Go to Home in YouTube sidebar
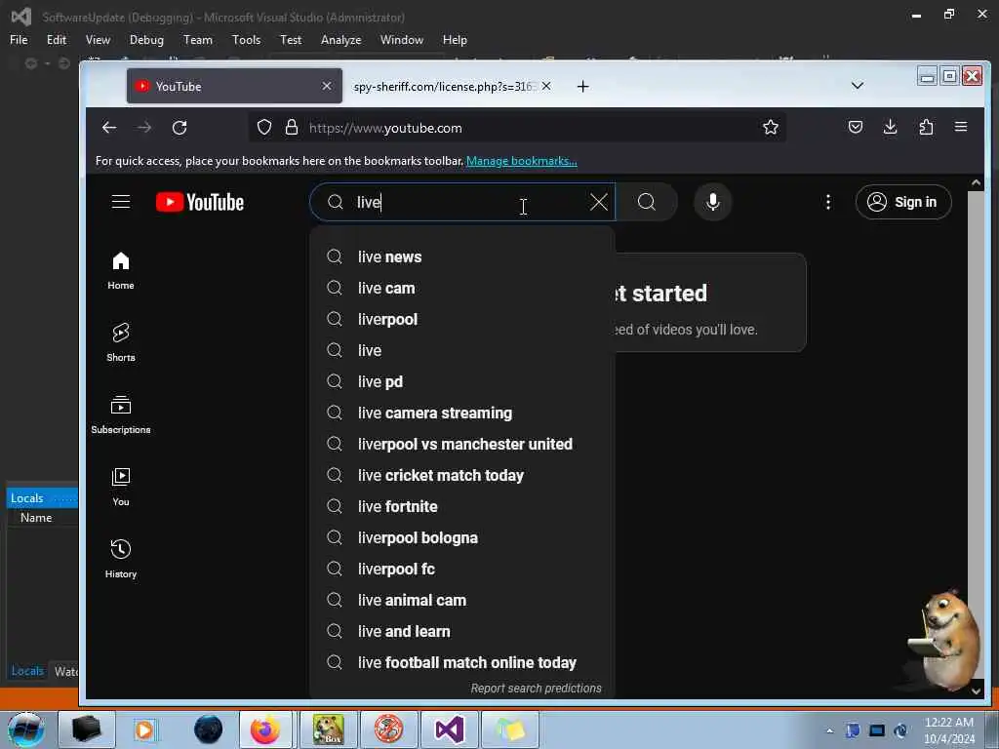Image resolution: width=999 pixels, height=749 pixels. 120,271
